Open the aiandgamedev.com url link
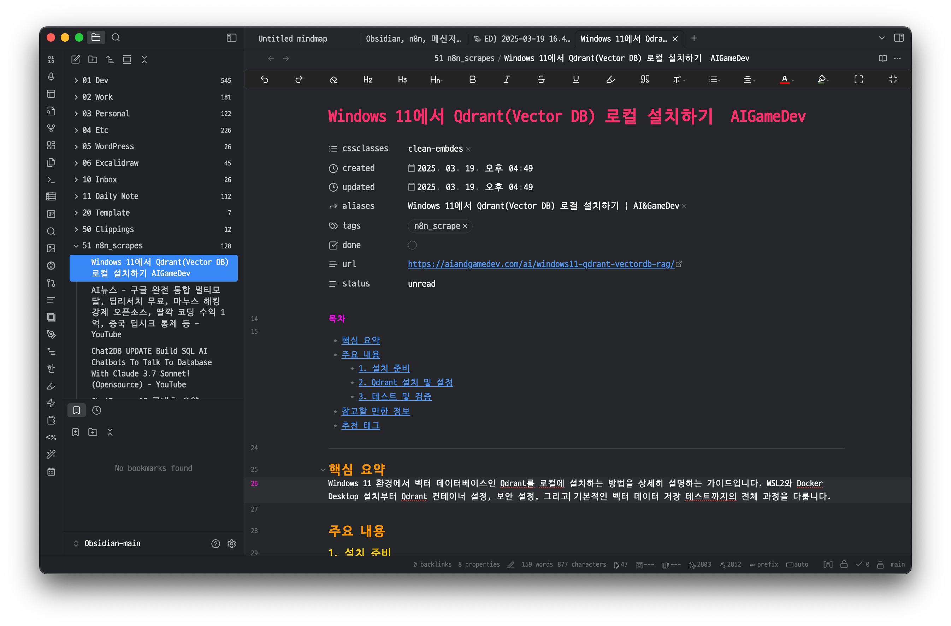This screenshot has width=951, height=626. point(541,264)
